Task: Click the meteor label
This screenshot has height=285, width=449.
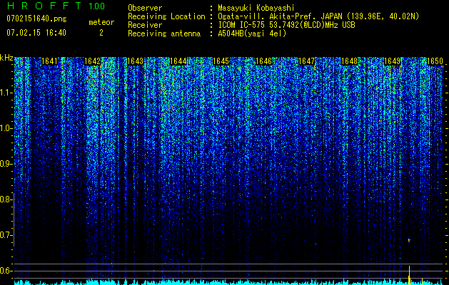Action: point(101,22)
